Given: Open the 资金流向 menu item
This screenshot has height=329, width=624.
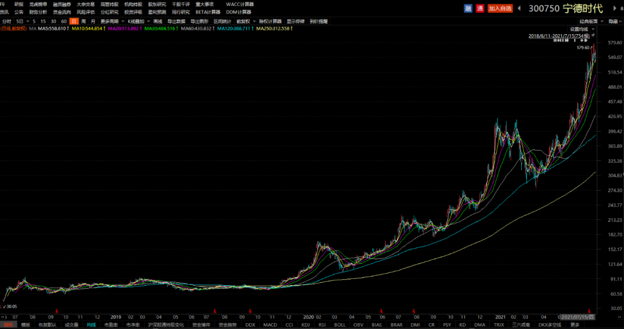Looking at the screenshot, I should pyautogui.click(x=62, y=12).
